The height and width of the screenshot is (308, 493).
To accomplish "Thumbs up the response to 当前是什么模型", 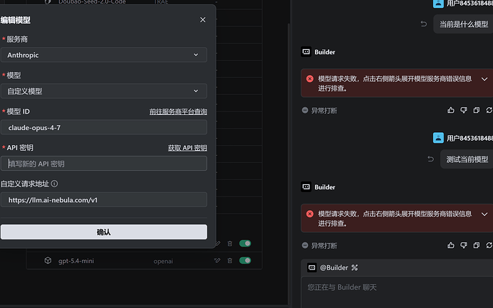I will point(451,110).
